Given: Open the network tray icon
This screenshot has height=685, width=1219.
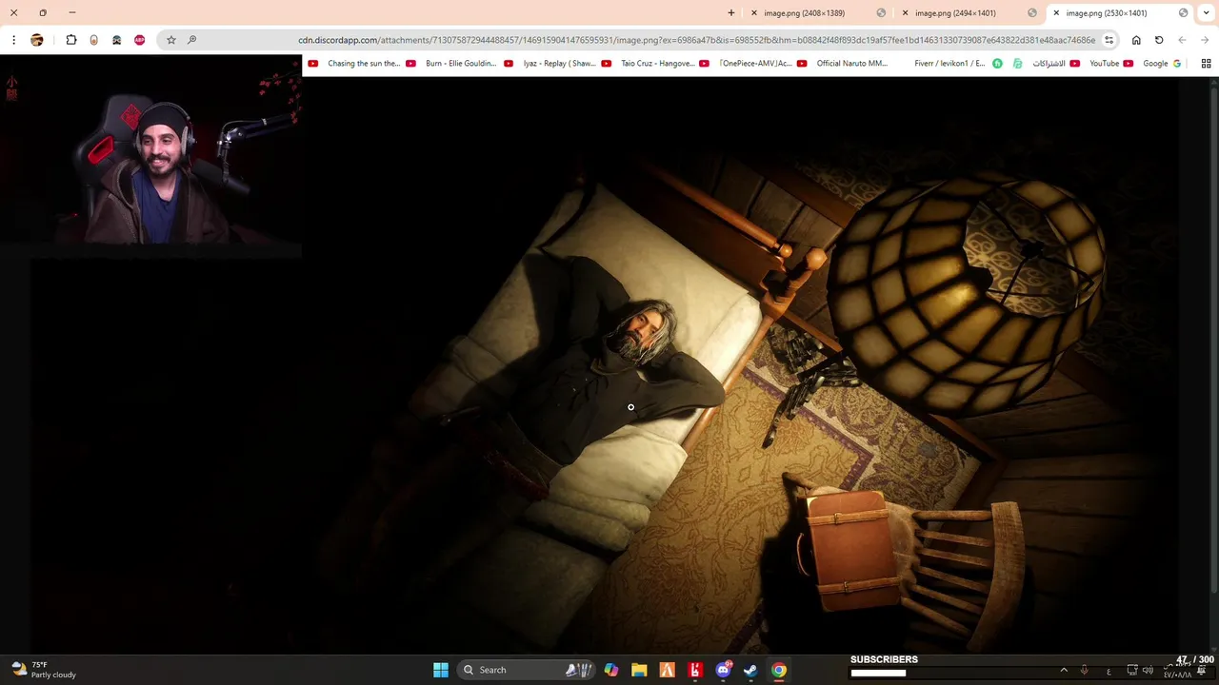Looking at the screenshot, I should (x=1132, y=670).
